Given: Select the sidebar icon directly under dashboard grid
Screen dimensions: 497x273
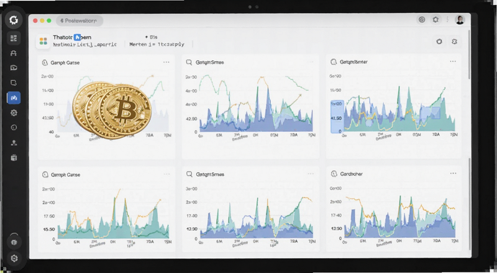Looking at the screenshot, I should (x=14, y=53).
